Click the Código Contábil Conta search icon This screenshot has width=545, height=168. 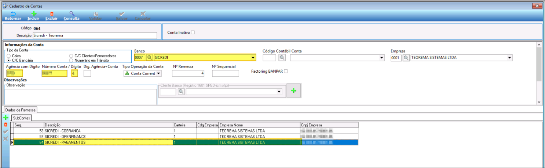tap(282, 58)
